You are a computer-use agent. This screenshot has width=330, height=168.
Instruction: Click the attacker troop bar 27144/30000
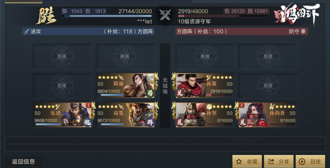coord(106,16)
